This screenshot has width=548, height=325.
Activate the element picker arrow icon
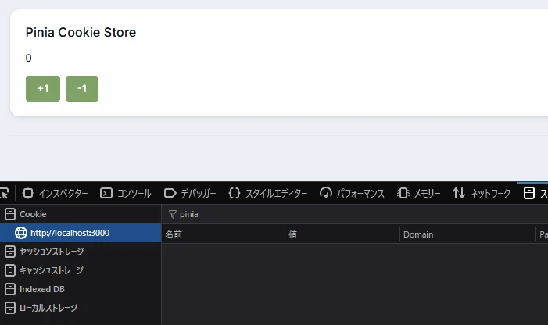(4, 193)
